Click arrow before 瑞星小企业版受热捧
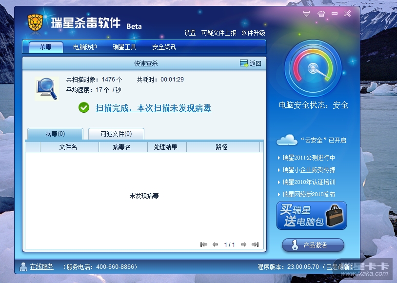The image size is (397, 283). pos(279,170)
